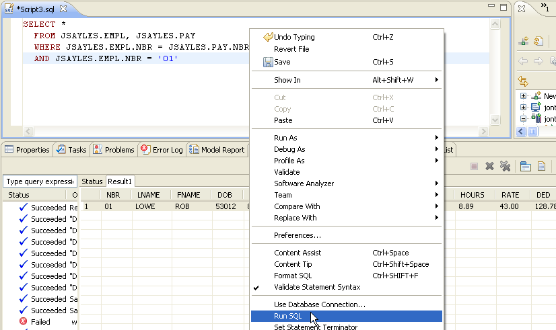Choose Validate in context menu
Image resolution: width=556 pixels, height=330 pixels.
(347, 172)
